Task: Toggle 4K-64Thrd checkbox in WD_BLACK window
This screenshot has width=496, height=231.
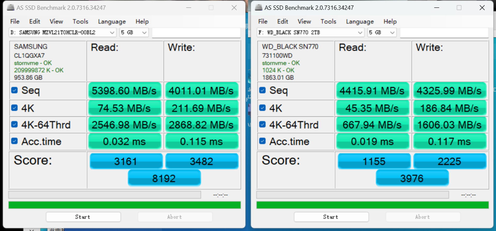Action: coord(262,125)
